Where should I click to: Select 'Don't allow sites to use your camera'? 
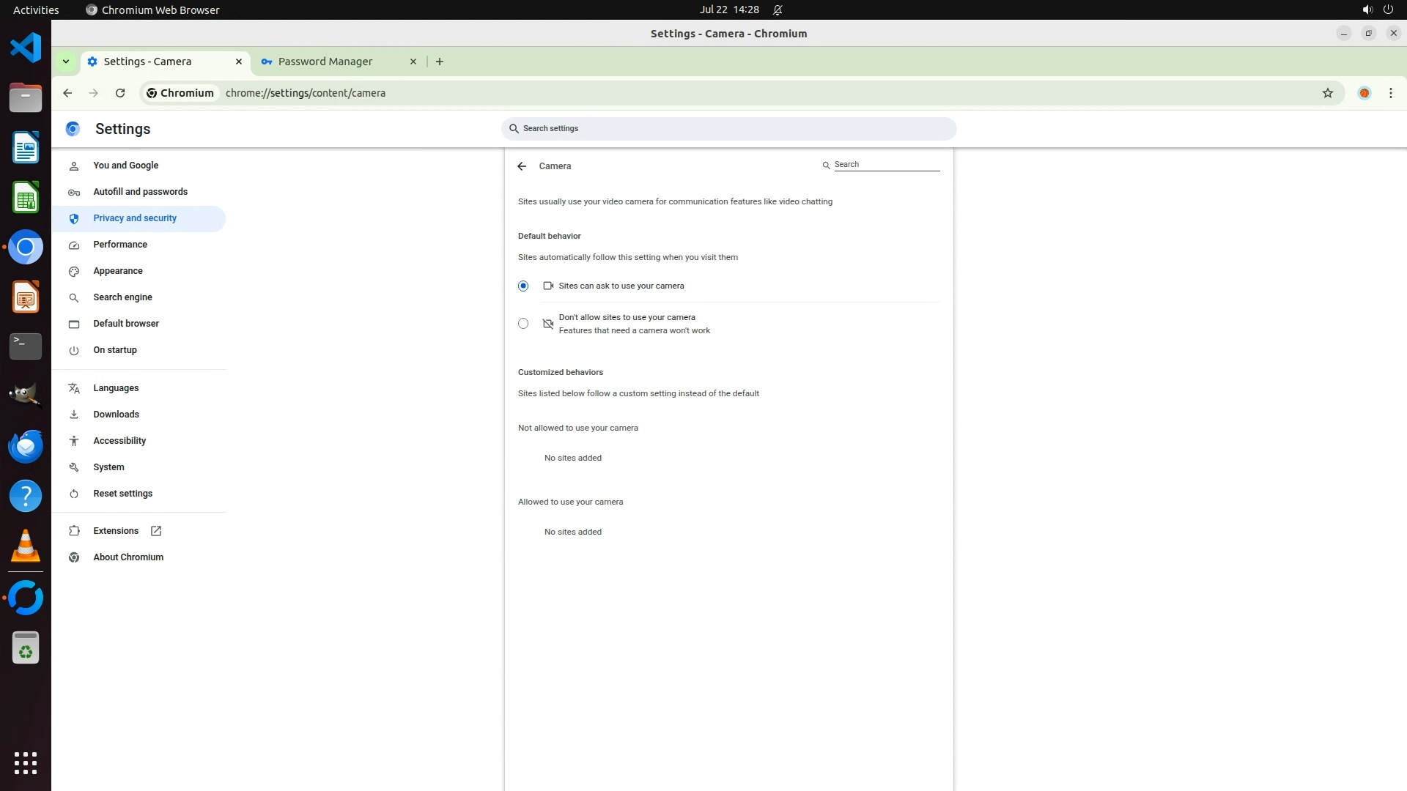523,323
